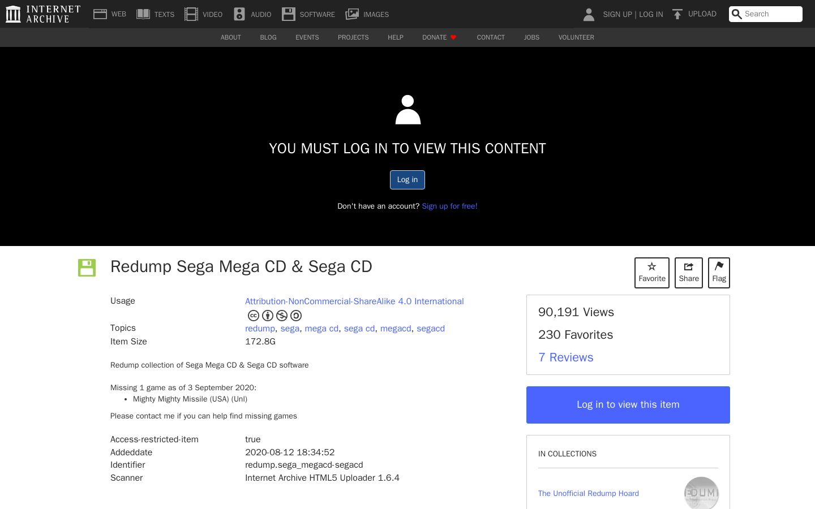The image size is (815, 509).
Task: Flag this item
Action: [x=719, y=273]
